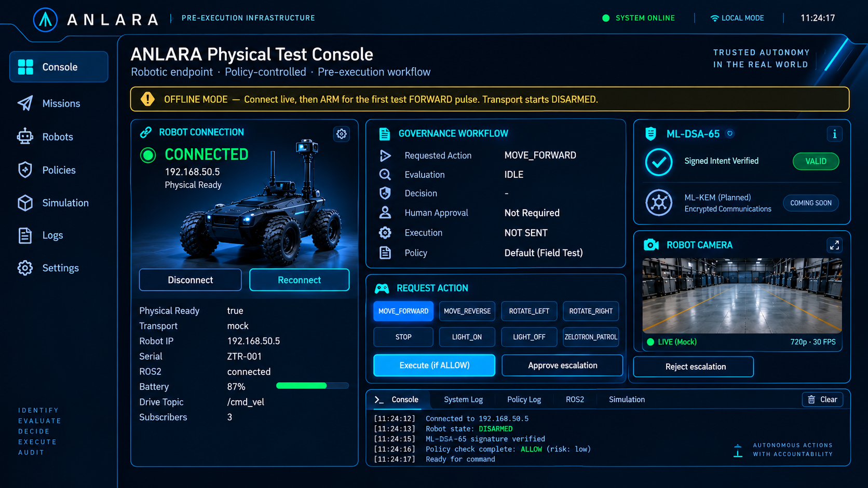Viewport: 868px width, 488px height.
Task: Click Execute (if ALLOW) button
Action: [435, 365]
